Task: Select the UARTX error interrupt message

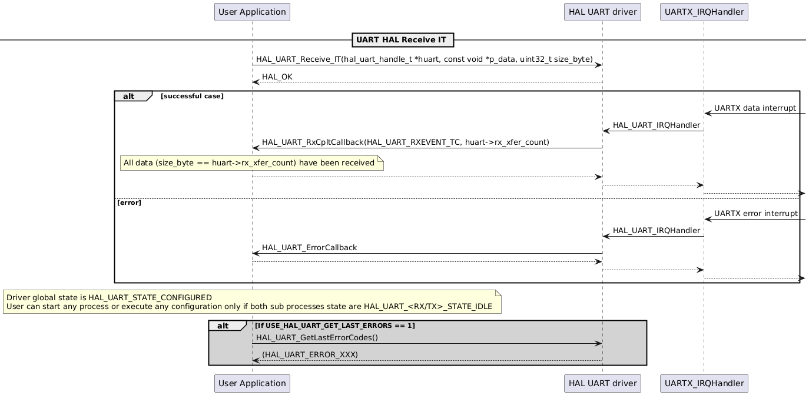Action: [754, 214]
